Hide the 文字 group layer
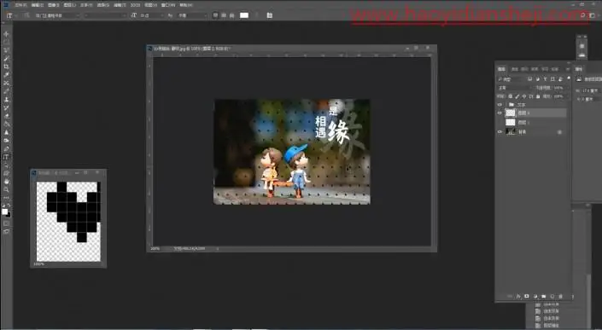Viewport: 602px width, 330px height. click(x=500, y=104)
